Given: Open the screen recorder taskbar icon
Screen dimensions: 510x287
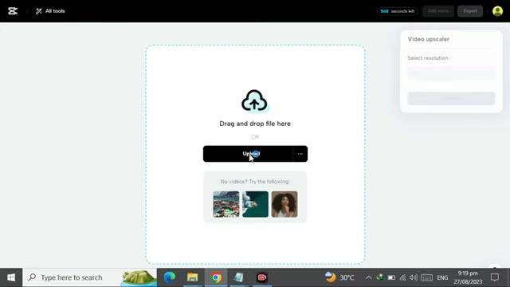Looking at the screenshot, I should tap(262, 277).
